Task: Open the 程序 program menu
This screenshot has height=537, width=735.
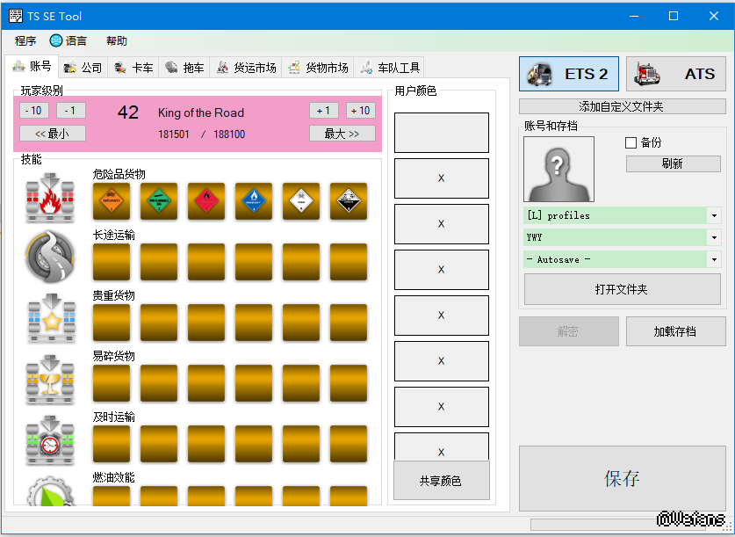Action: [25, 40]
